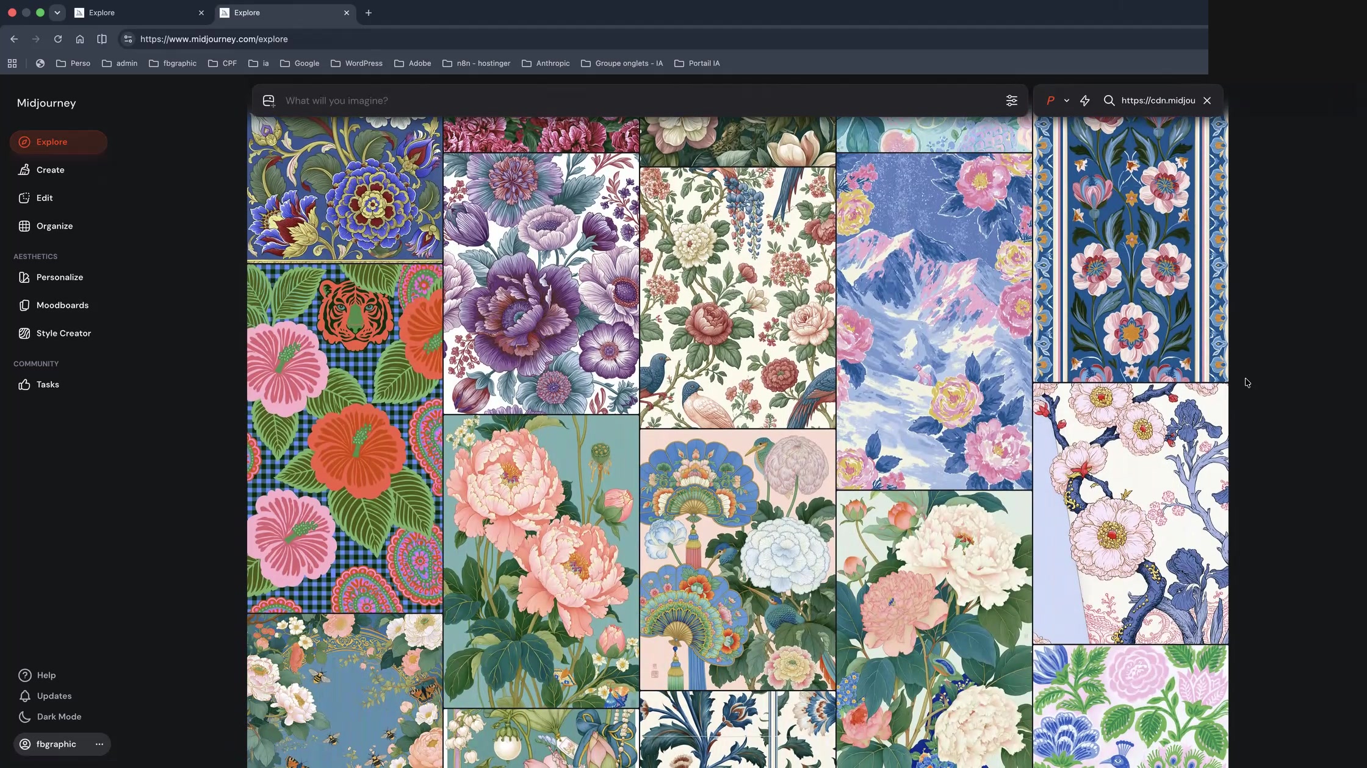Go to the browser home page

pyautogui.click(x=80, y=39)
